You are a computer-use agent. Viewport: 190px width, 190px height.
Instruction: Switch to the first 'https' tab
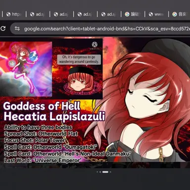coord(14,14)
